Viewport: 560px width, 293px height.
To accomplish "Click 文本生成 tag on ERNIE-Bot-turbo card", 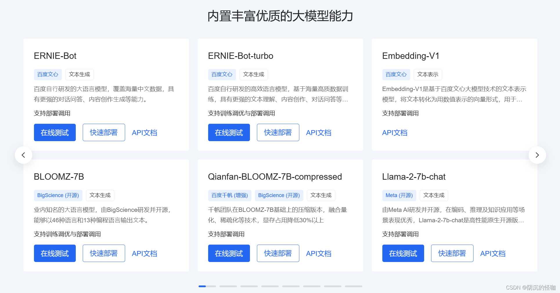I will [254, 74].
